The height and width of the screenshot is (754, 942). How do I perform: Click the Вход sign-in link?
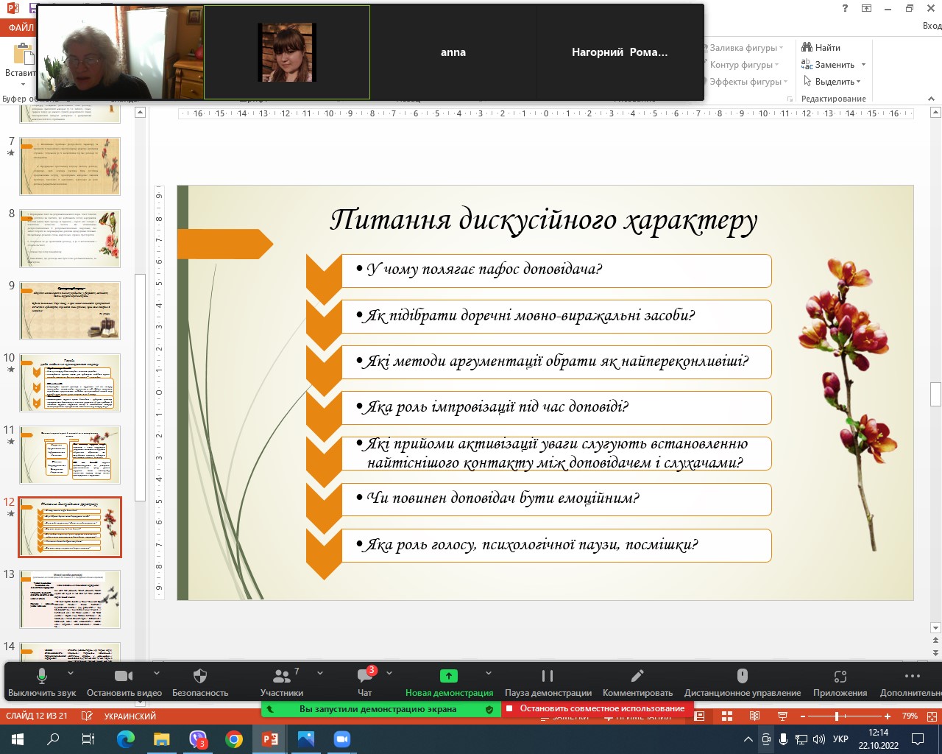click(931, 26)
